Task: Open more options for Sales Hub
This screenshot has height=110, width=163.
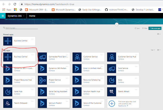Action: [32, 90]
